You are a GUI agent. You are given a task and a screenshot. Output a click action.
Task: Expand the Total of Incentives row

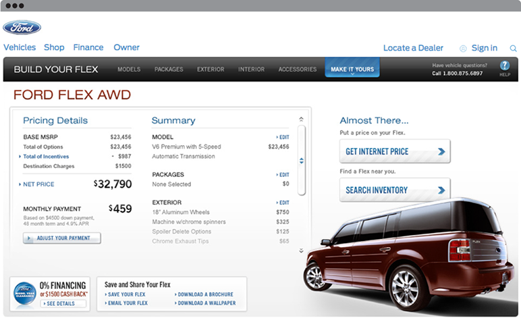click(20, 157)
